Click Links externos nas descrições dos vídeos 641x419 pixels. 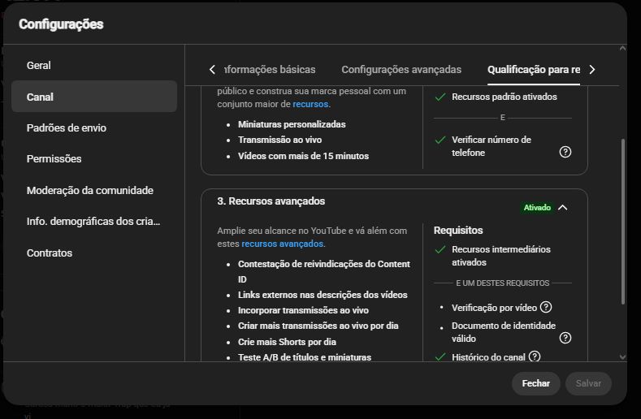click(x=323, y=295)
